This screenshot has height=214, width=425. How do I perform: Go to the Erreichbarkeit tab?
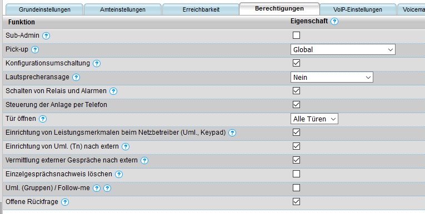(201, 9)
